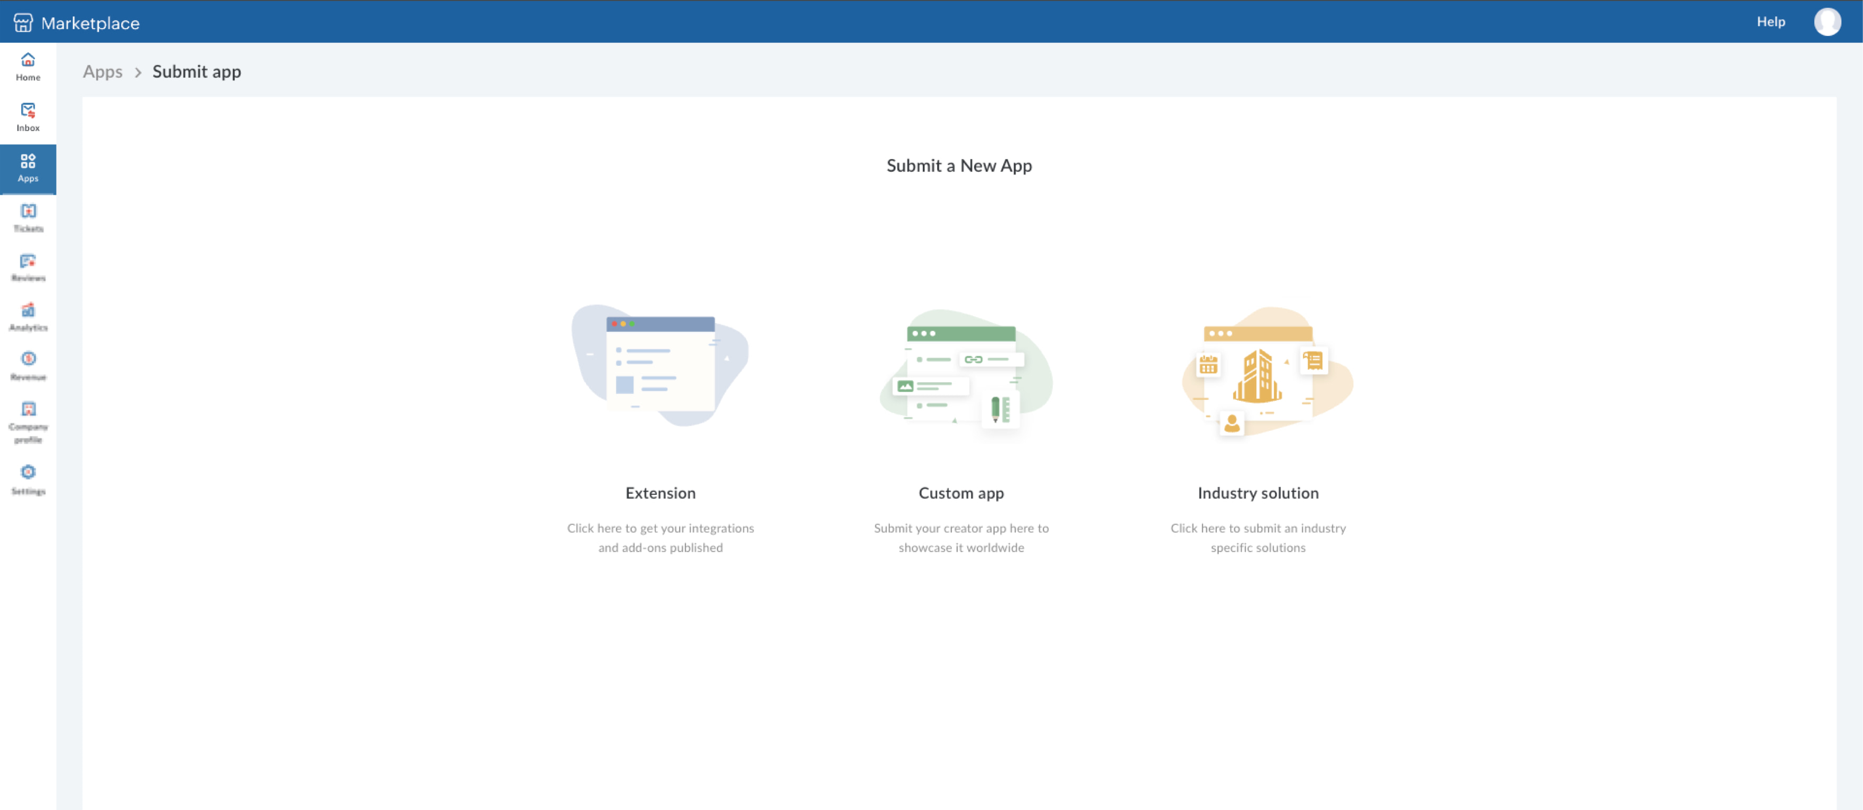Select the Custom app title

pos(961,493)
